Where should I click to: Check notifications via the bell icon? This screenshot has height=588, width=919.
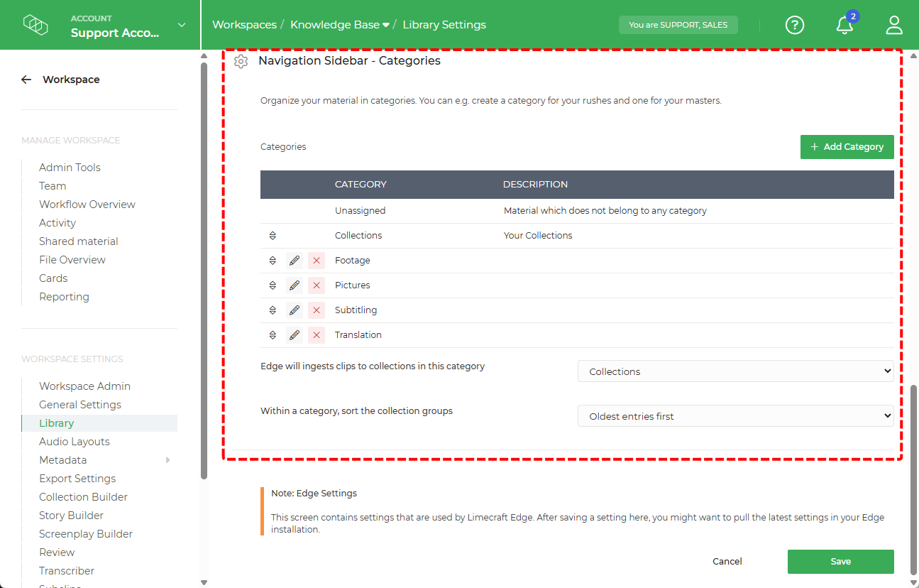click(844, 25)
